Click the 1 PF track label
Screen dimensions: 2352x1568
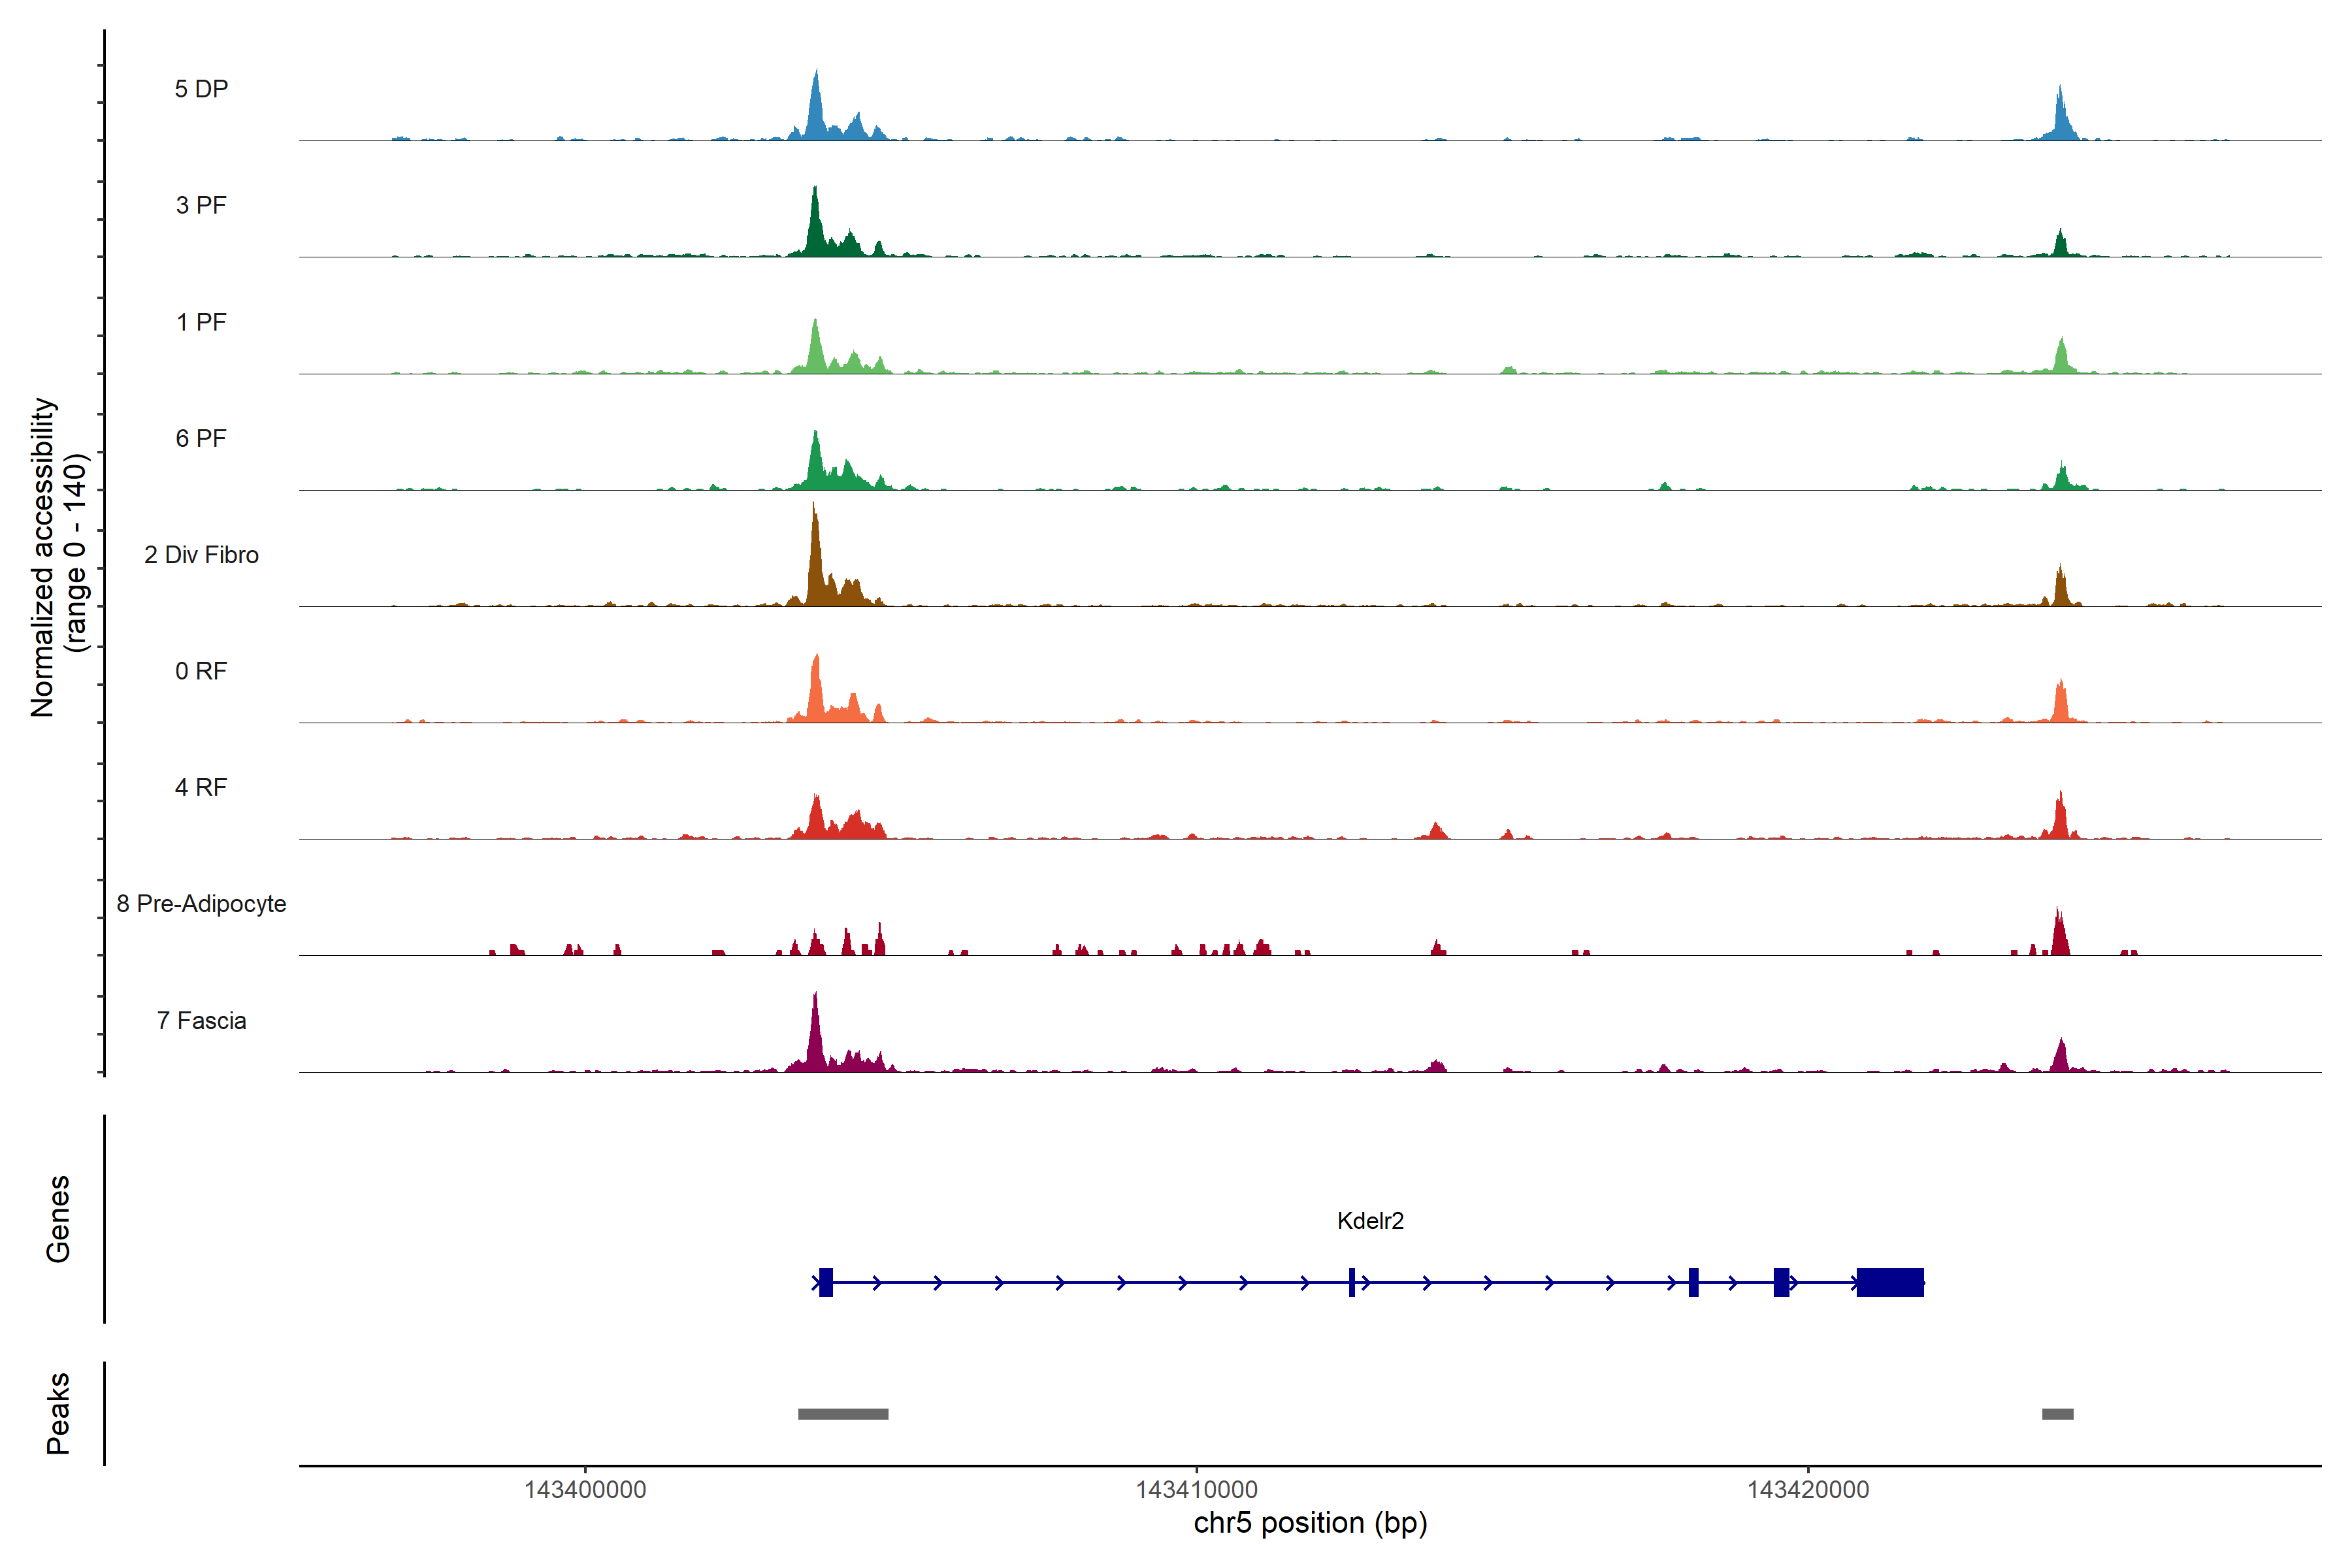point(201,322)
